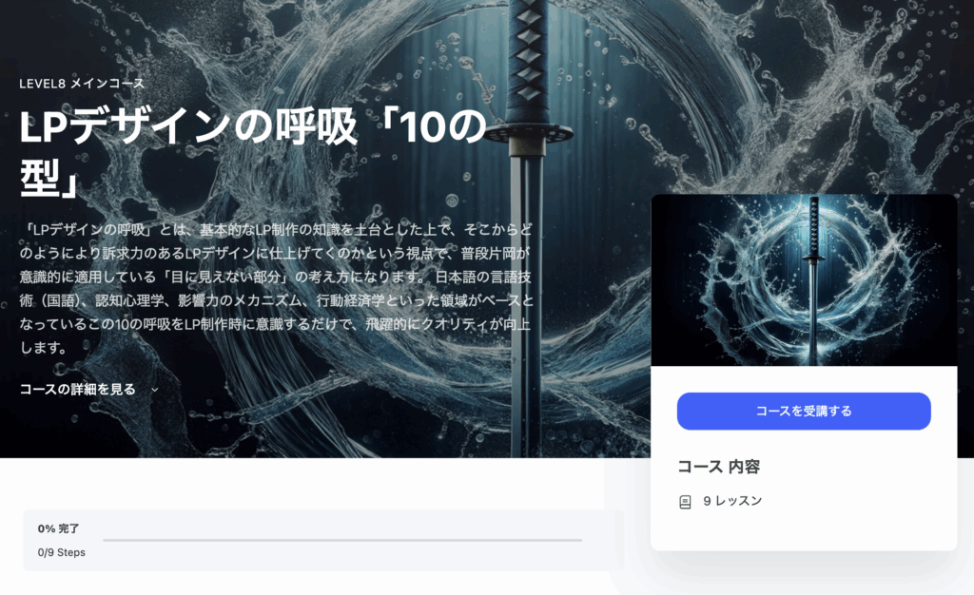Image resolution: width=974 pixels, height=595 pixels.
Task: Click the コース 内容 heading
Action: pos(719,467)
